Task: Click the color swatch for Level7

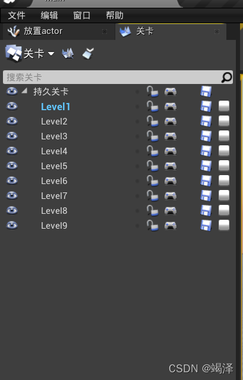Action: [x=224, y=195]
